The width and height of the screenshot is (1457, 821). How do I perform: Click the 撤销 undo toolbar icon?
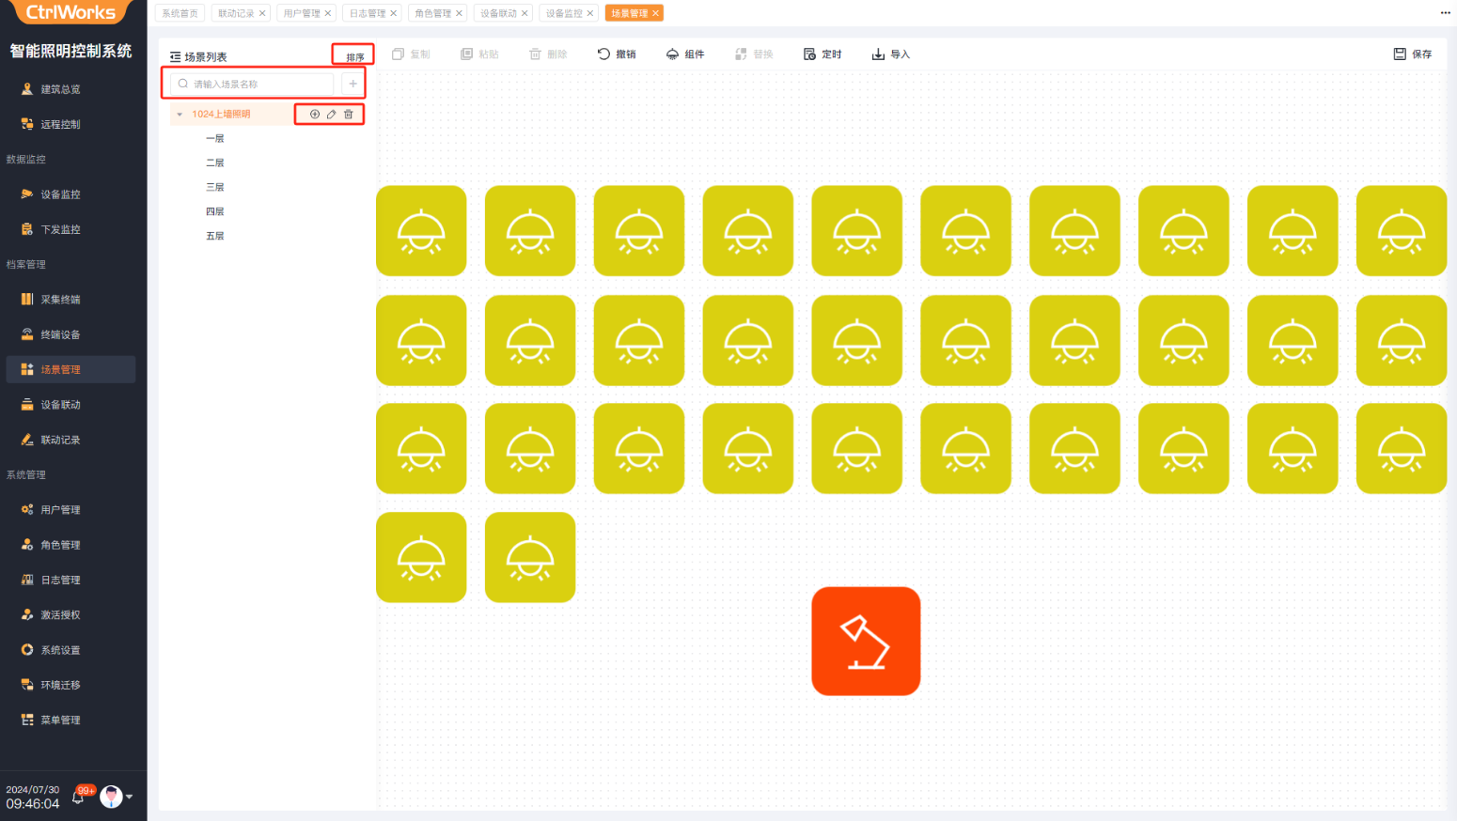click(603, 54)
